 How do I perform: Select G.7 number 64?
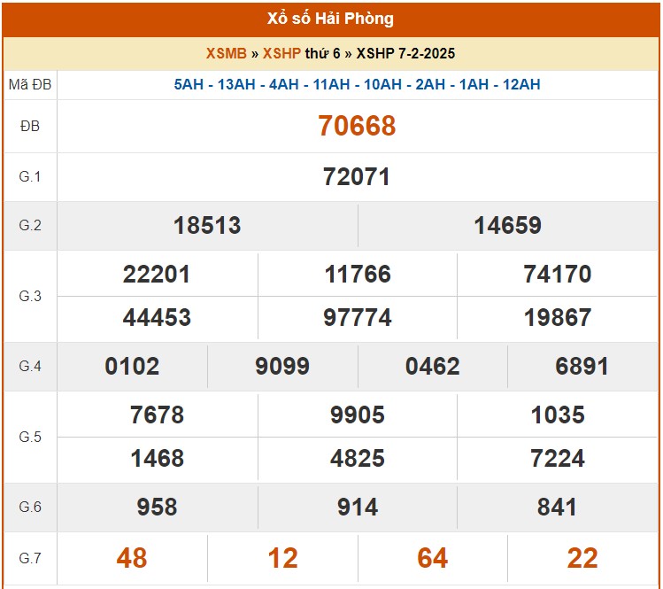(432, 559)
